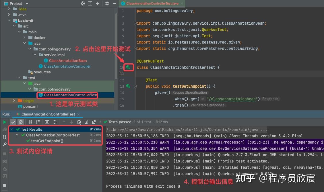This screenshot has height=192, width=324.
Task: Stop process via square icon
Action: [5, 154]
